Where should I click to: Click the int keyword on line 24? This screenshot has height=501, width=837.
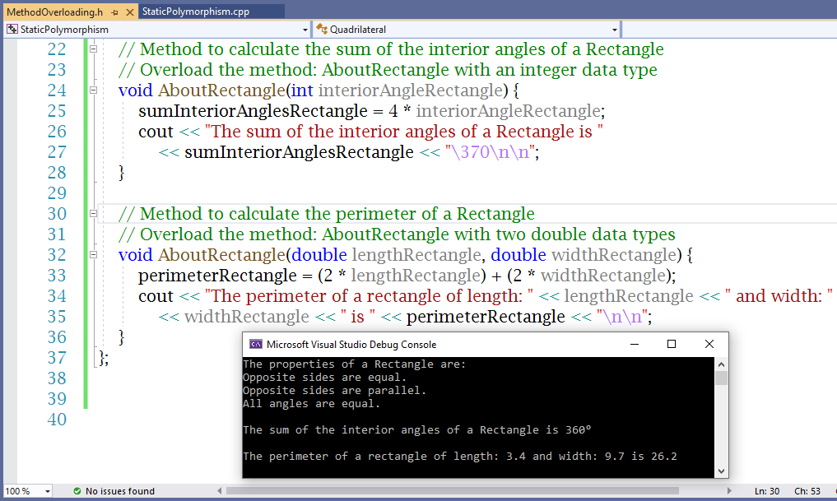click(x=302, y=90)
